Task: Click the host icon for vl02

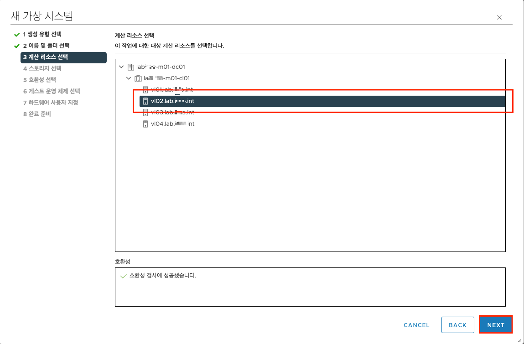Action: coord(145,101)
